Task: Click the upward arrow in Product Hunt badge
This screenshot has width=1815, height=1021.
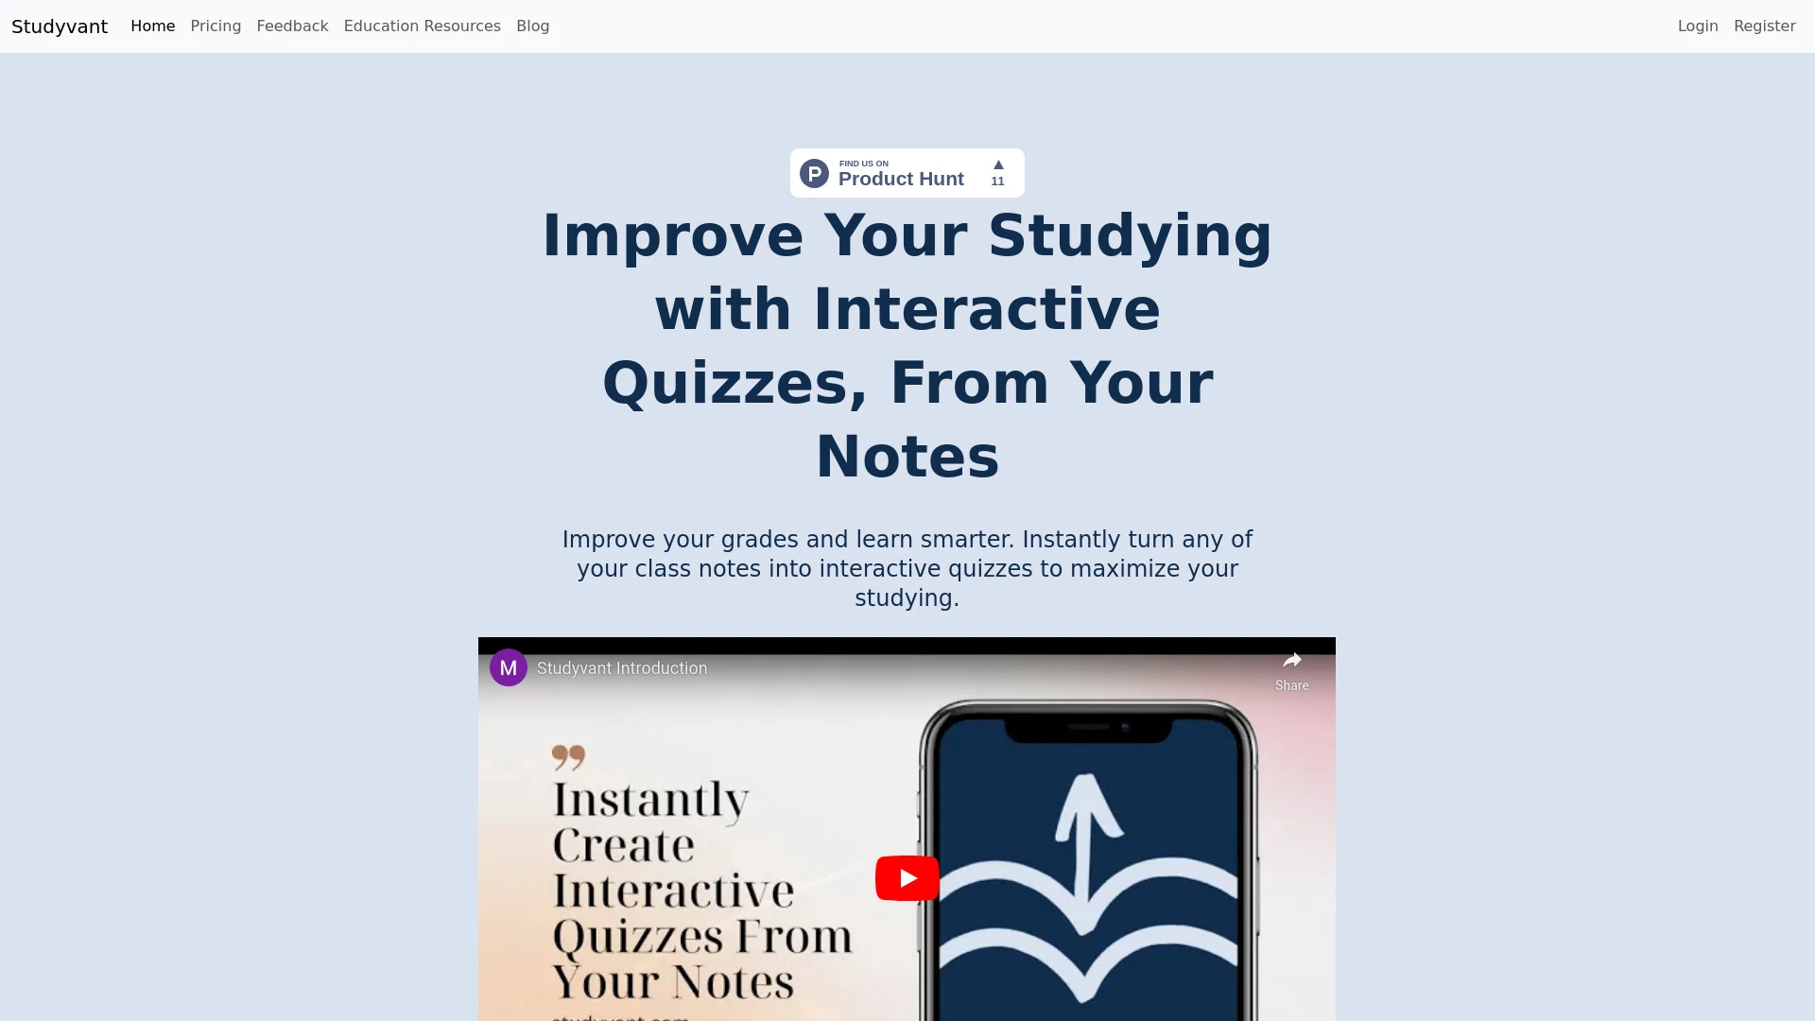Action: tap(997, 164)
